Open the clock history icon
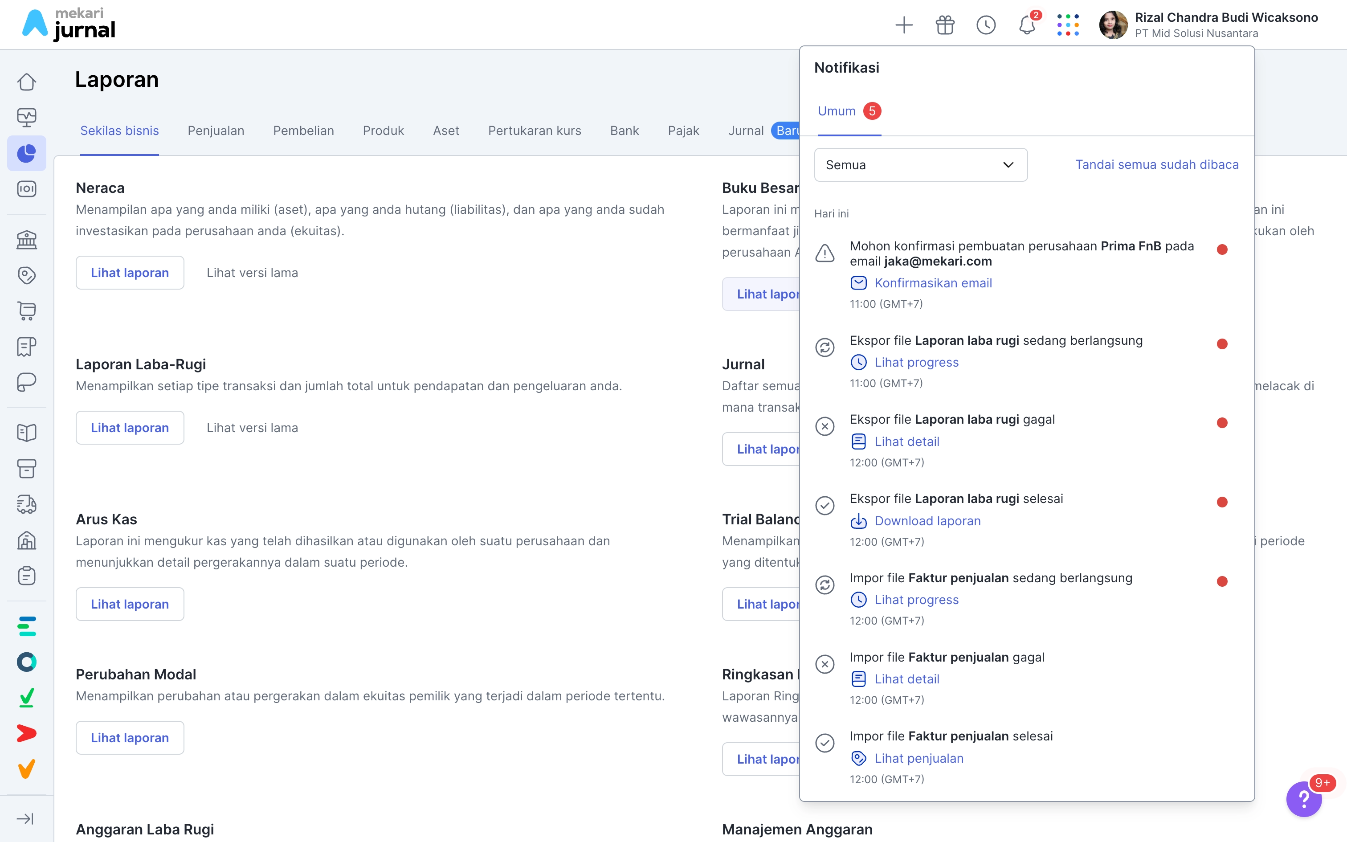Image resolution: width=1347 pixels, height=842 pixels. [x=986, y=25]
